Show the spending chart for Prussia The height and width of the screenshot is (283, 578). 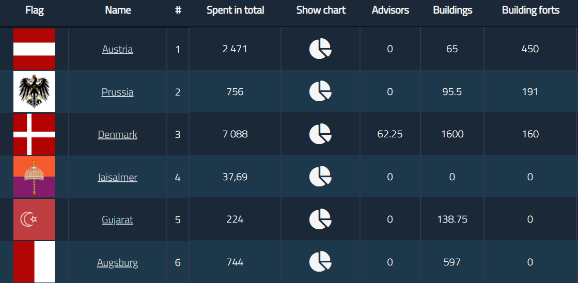pyautogui.click(x=320, y=91)
